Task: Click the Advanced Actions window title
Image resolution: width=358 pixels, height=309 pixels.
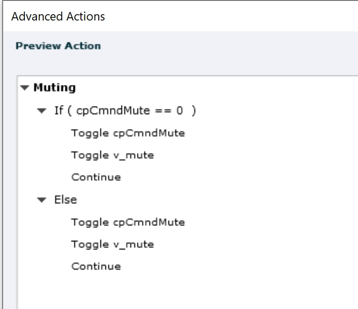Action: coord(58,17)
